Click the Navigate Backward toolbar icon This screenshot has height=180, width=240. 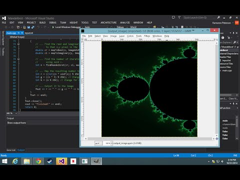(6, 27)
